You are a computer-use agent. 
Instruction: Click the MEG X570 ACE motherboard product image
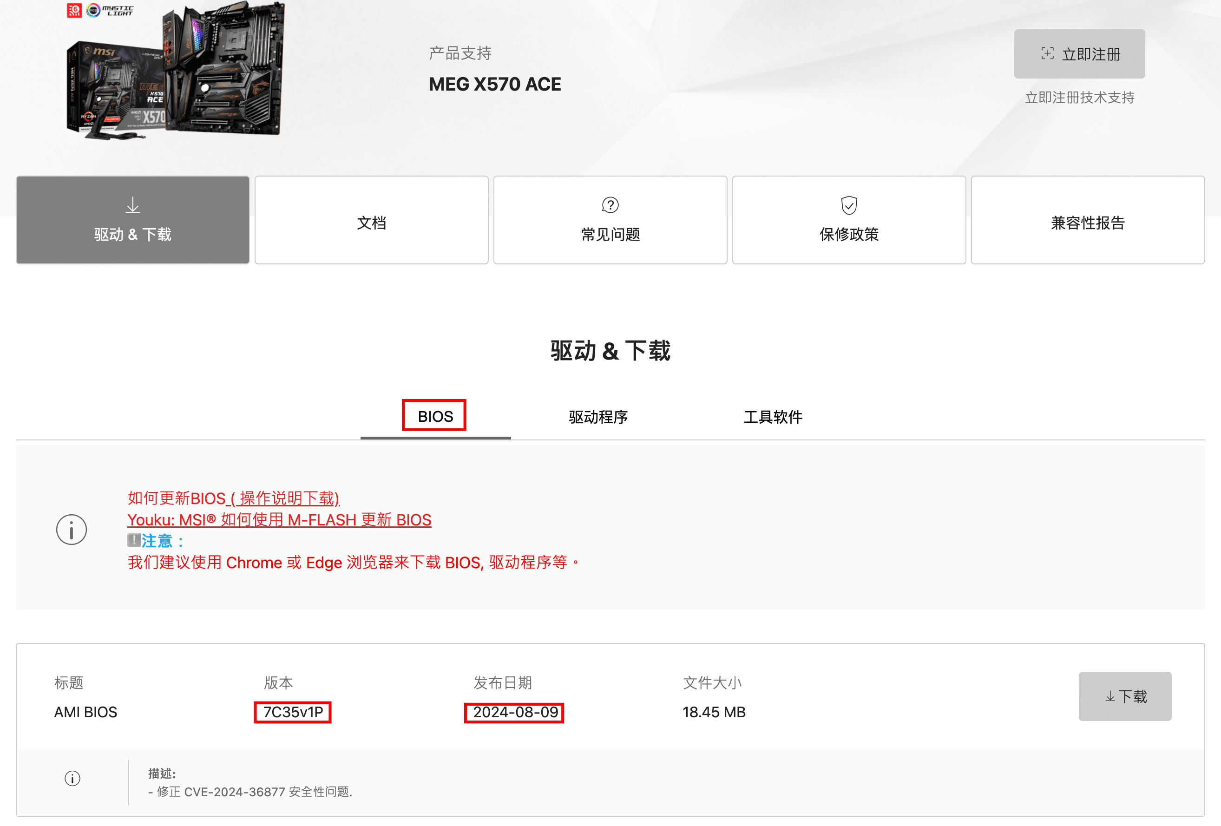(x=176, y=71)
